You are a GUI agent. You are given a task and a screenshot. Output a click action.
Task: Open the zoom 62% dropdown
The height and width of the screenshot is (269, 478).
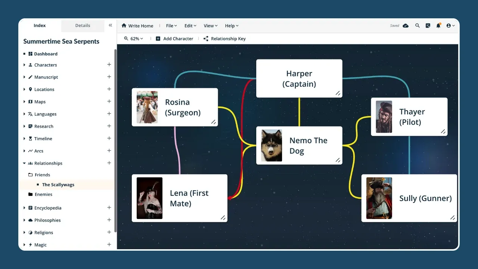click(134, 38)
